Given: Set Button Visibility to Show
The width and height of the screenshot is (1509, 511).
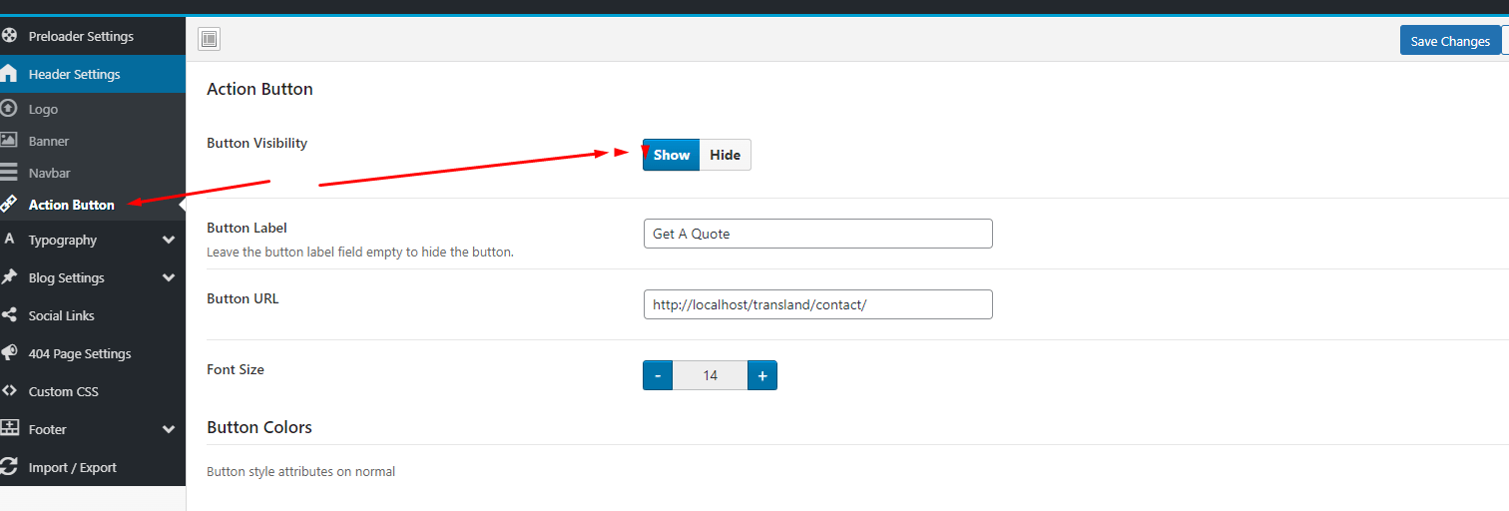Looking at the screenshot, I should tap(671, 155).
